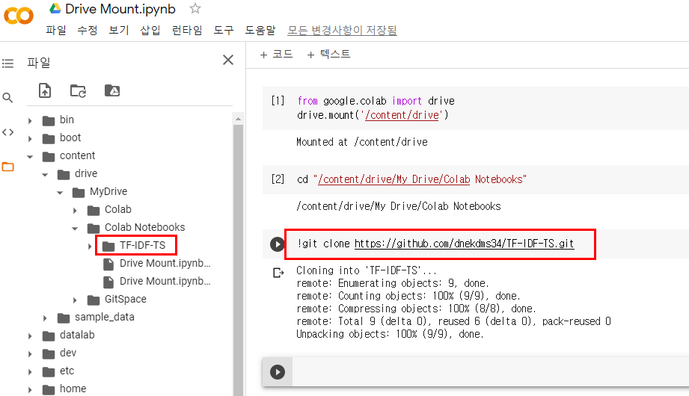Expand the Colab folder arrow
Image resolution: width=689 pixels, height=396 pixels.
coord(75,210)
